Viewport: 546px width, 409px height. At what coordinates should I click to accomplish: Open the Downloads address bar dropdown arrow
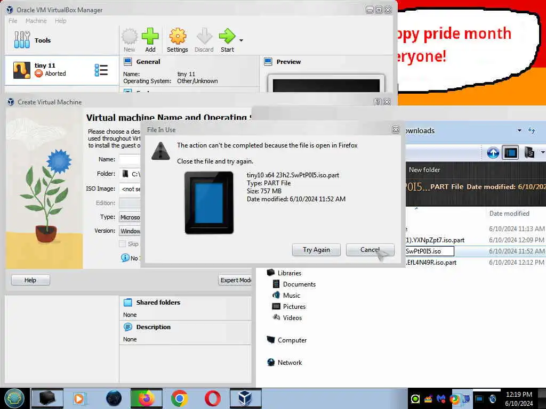pos(519,130)
